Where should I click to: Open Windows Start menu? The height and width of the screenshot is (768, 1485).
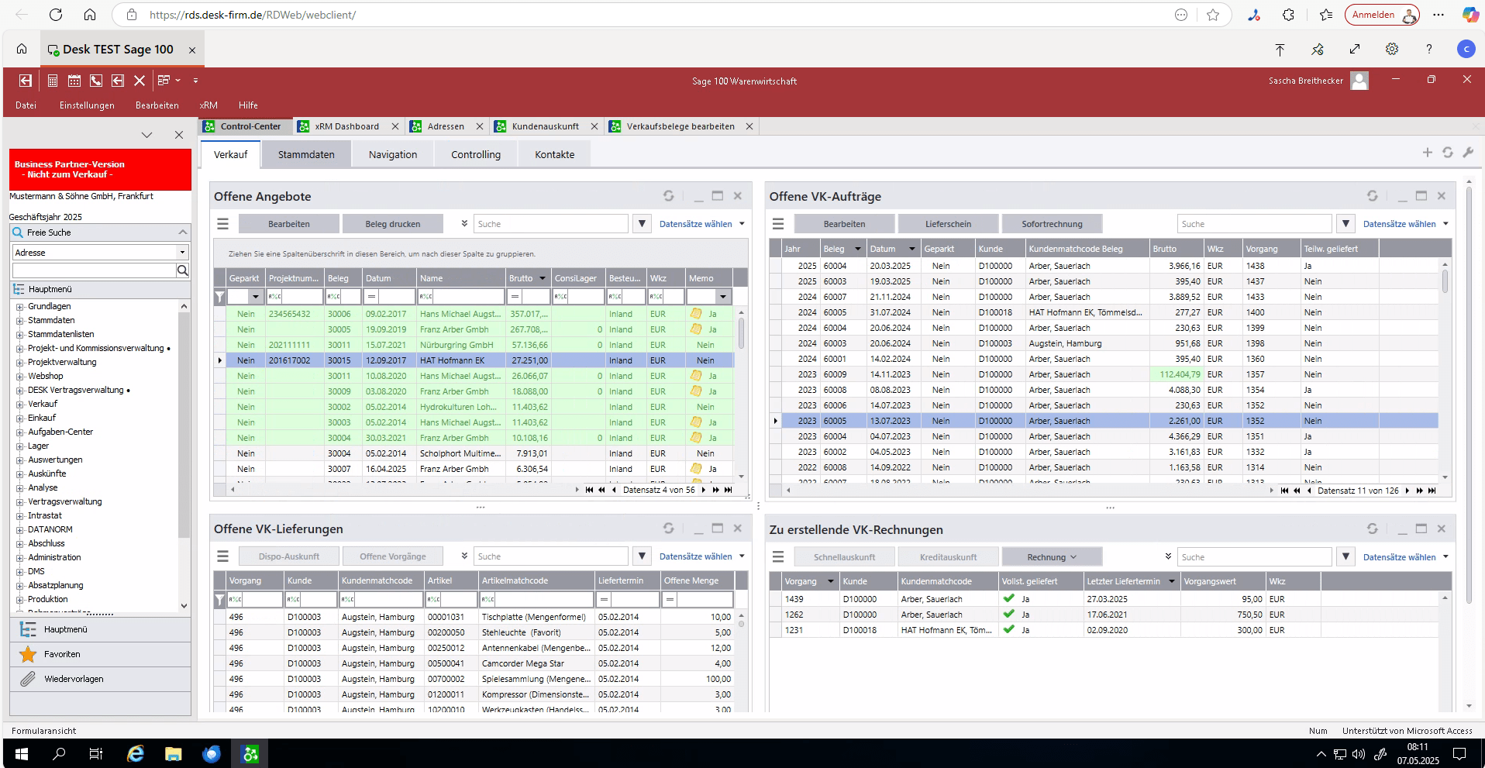point(22,753)
